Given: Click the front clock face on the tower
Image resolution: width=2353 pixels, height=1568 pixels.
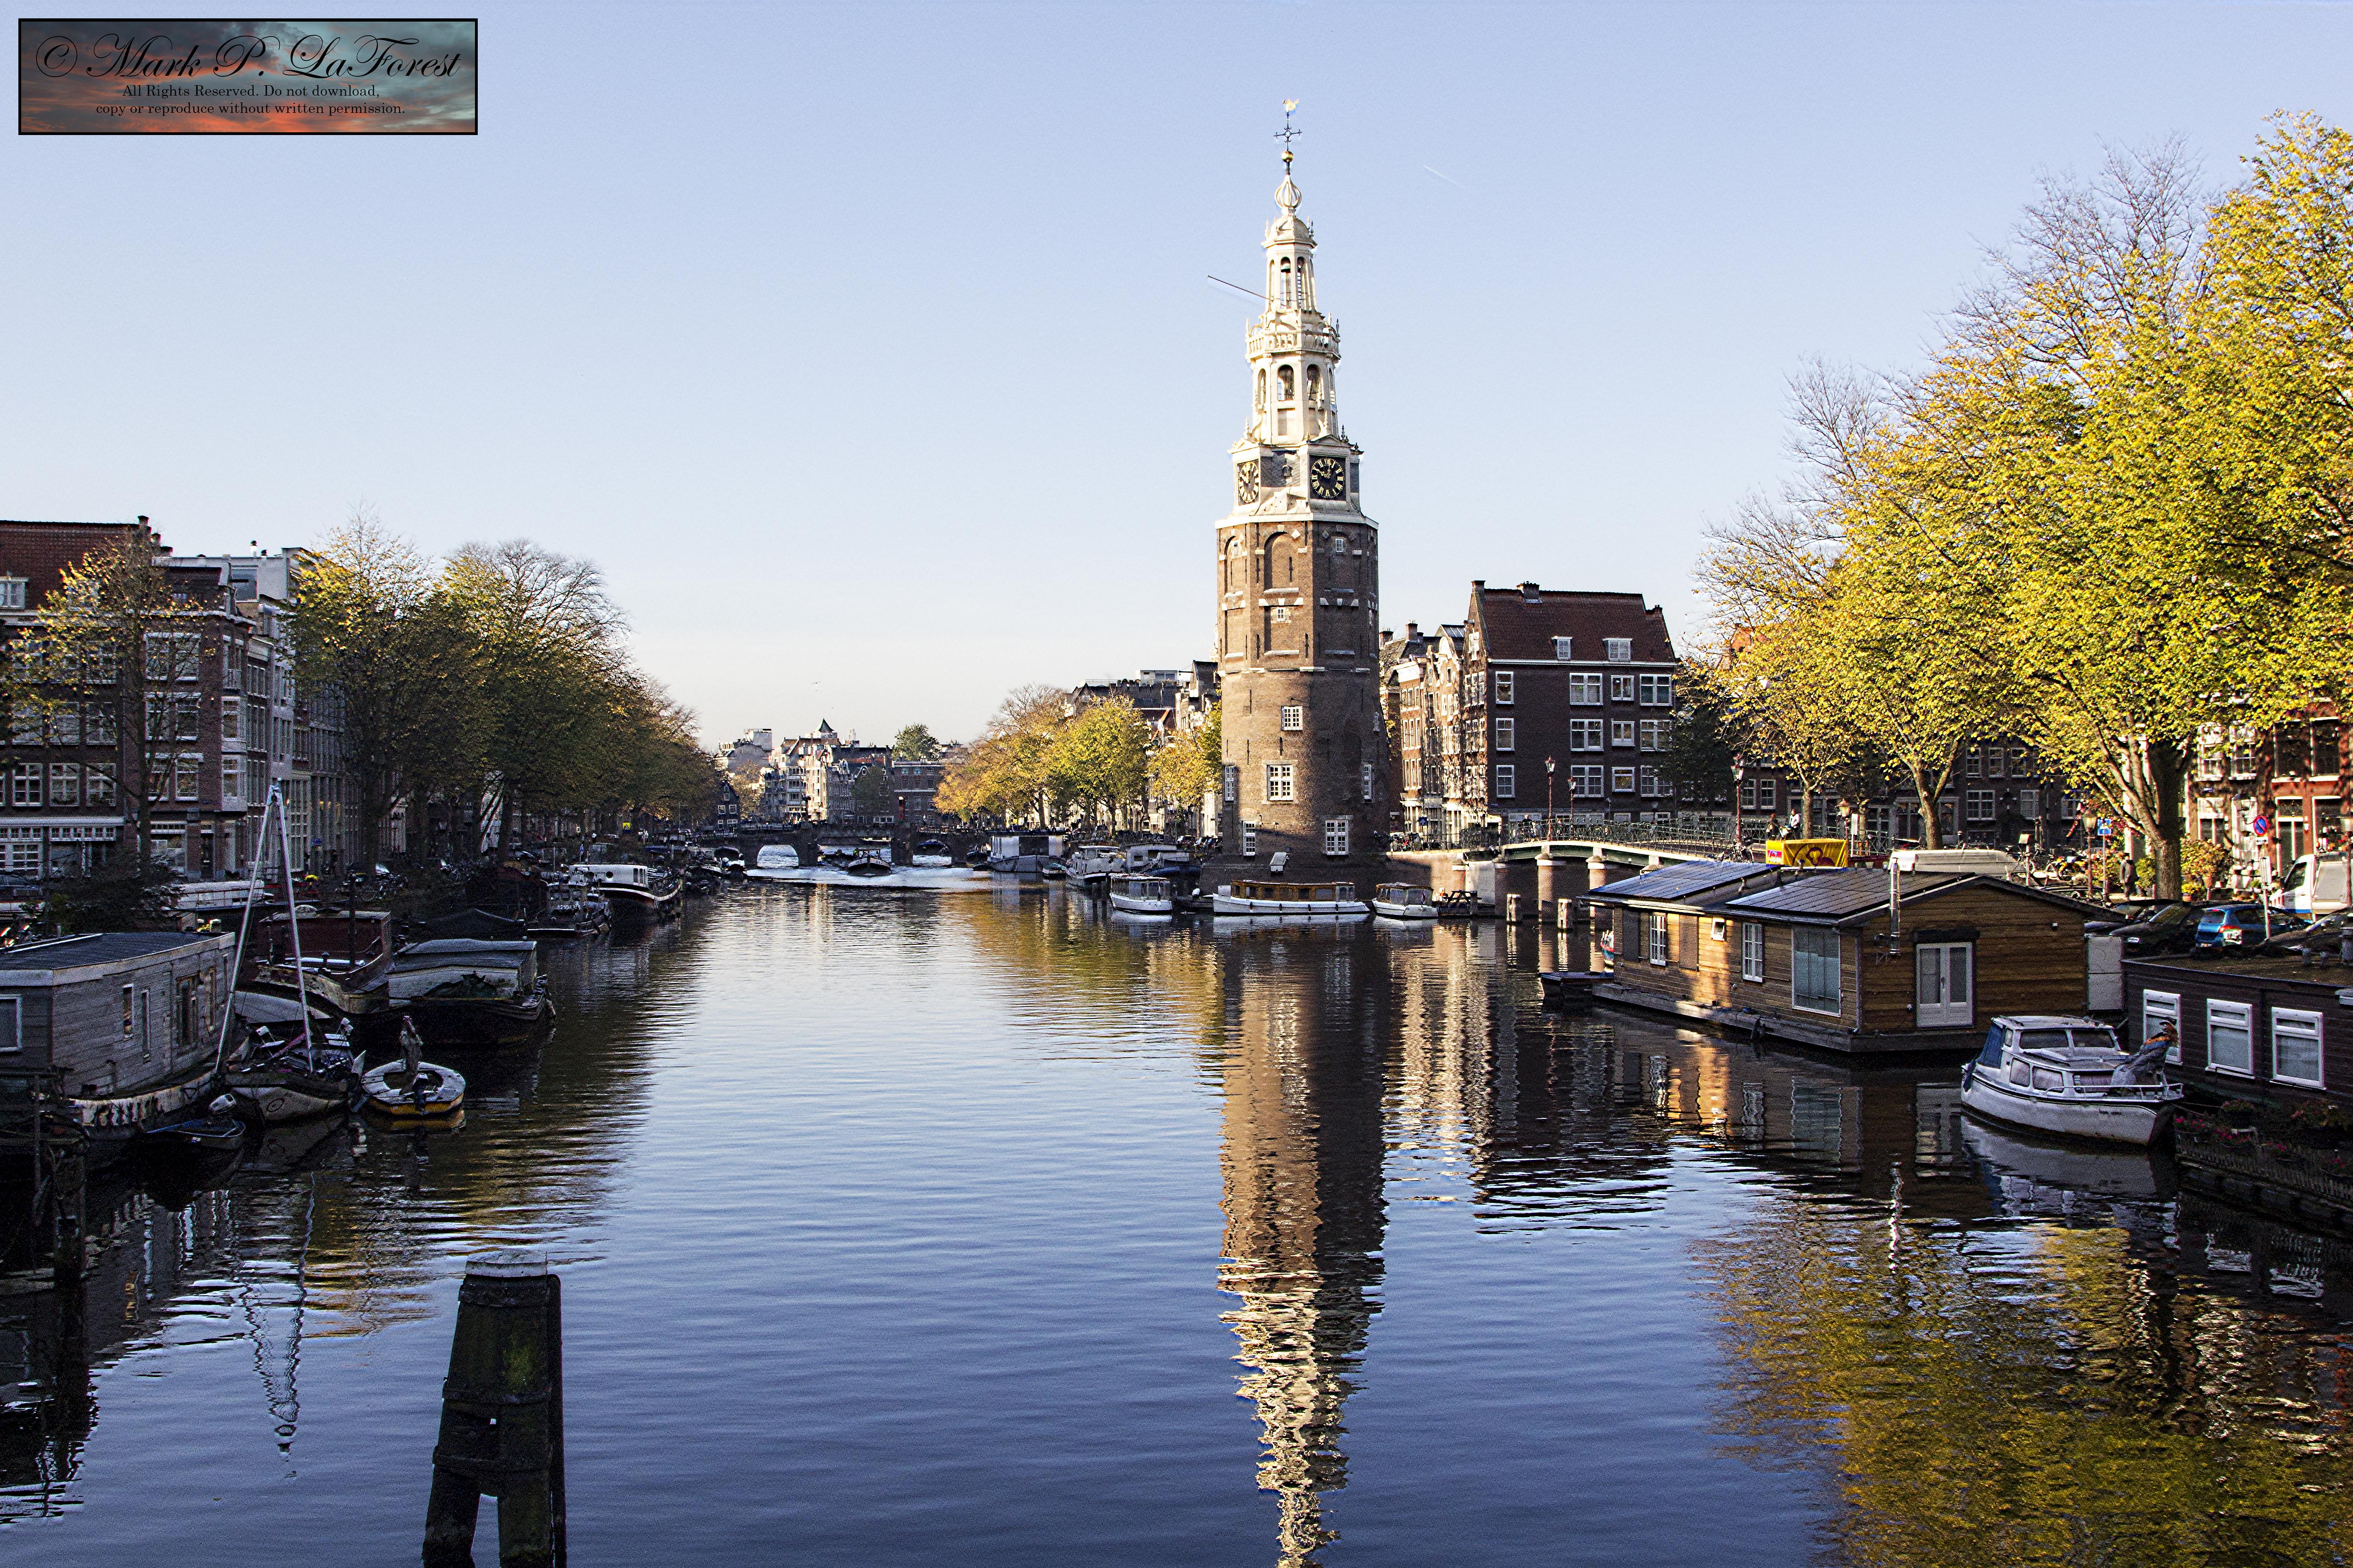Looking at the screenshot, I should click(1327, 477).
